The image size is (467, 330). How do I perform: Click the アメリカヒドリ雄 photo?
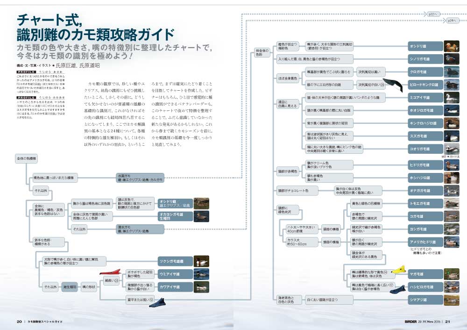[x=452, y=242]
